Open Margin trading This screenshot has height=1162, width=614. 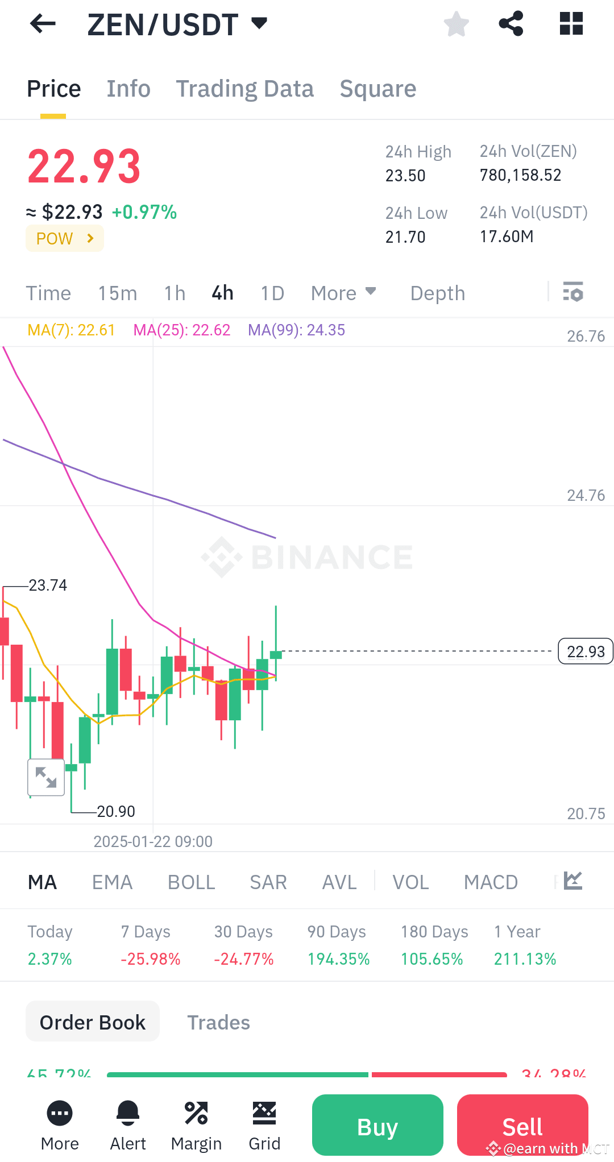click(196, 1126)
